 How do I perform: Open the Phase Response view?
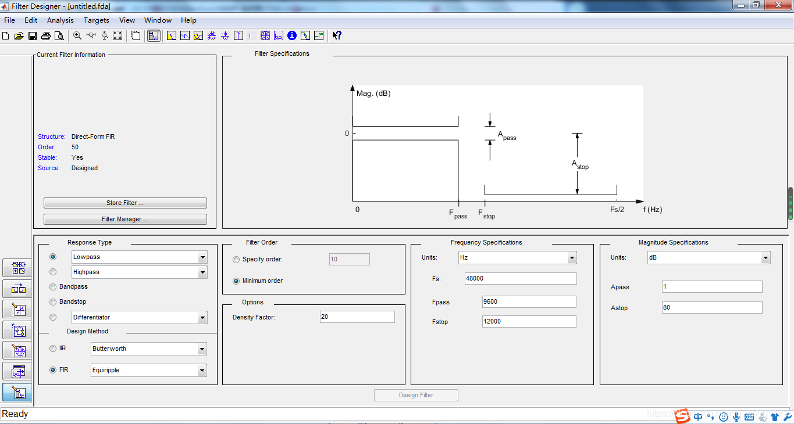(x=184, y=35)
